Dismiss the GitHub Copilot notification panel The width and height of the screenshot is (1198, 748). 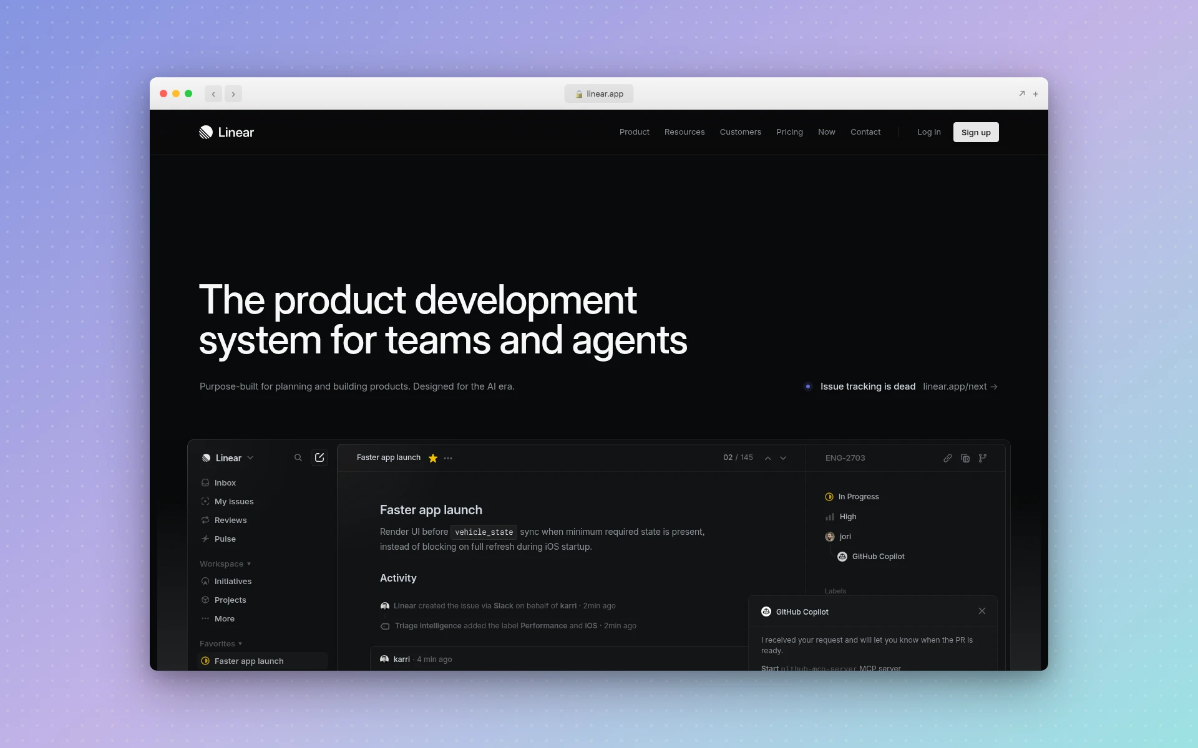click(981, 611)
